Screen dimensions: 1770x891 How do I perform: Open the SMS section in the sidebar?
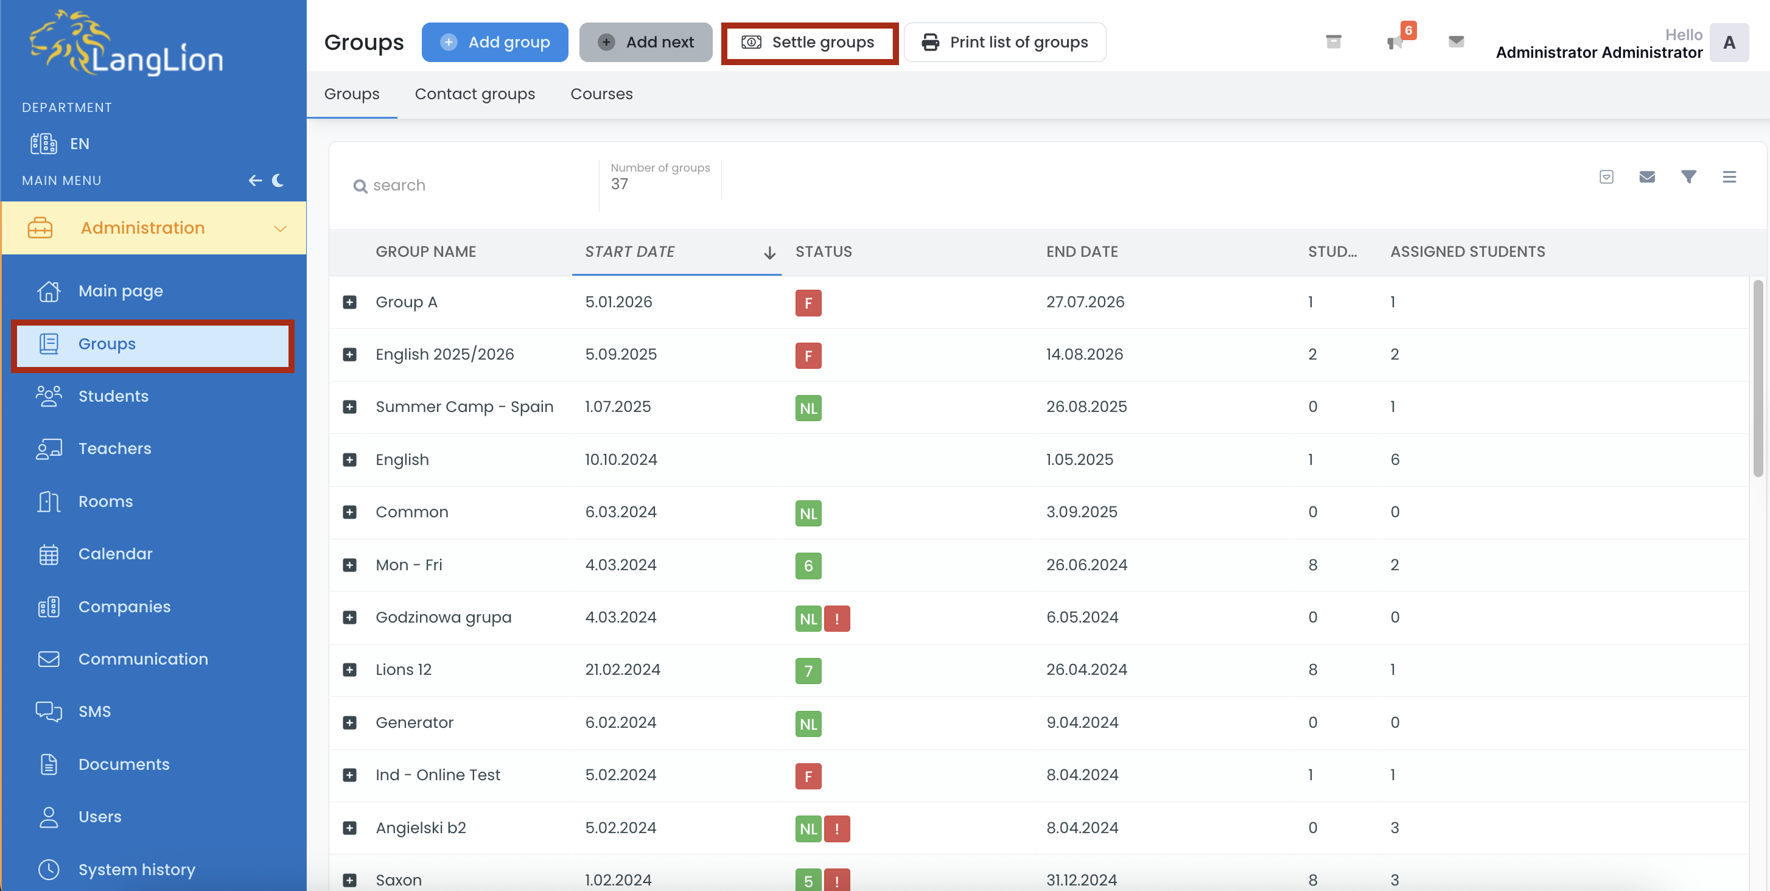pyautogui.click(x=94, y=711)
